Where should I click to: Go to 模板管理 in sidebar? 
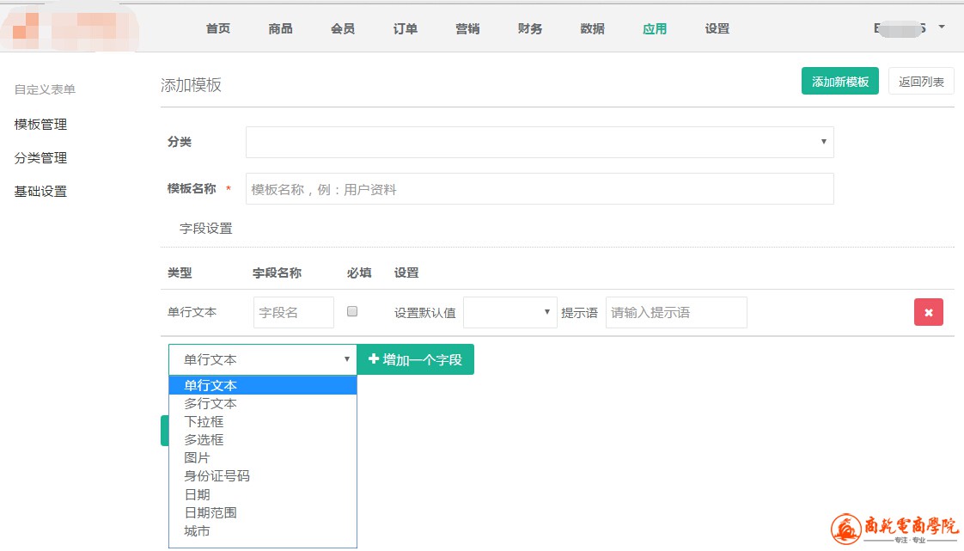click(40, 125)
